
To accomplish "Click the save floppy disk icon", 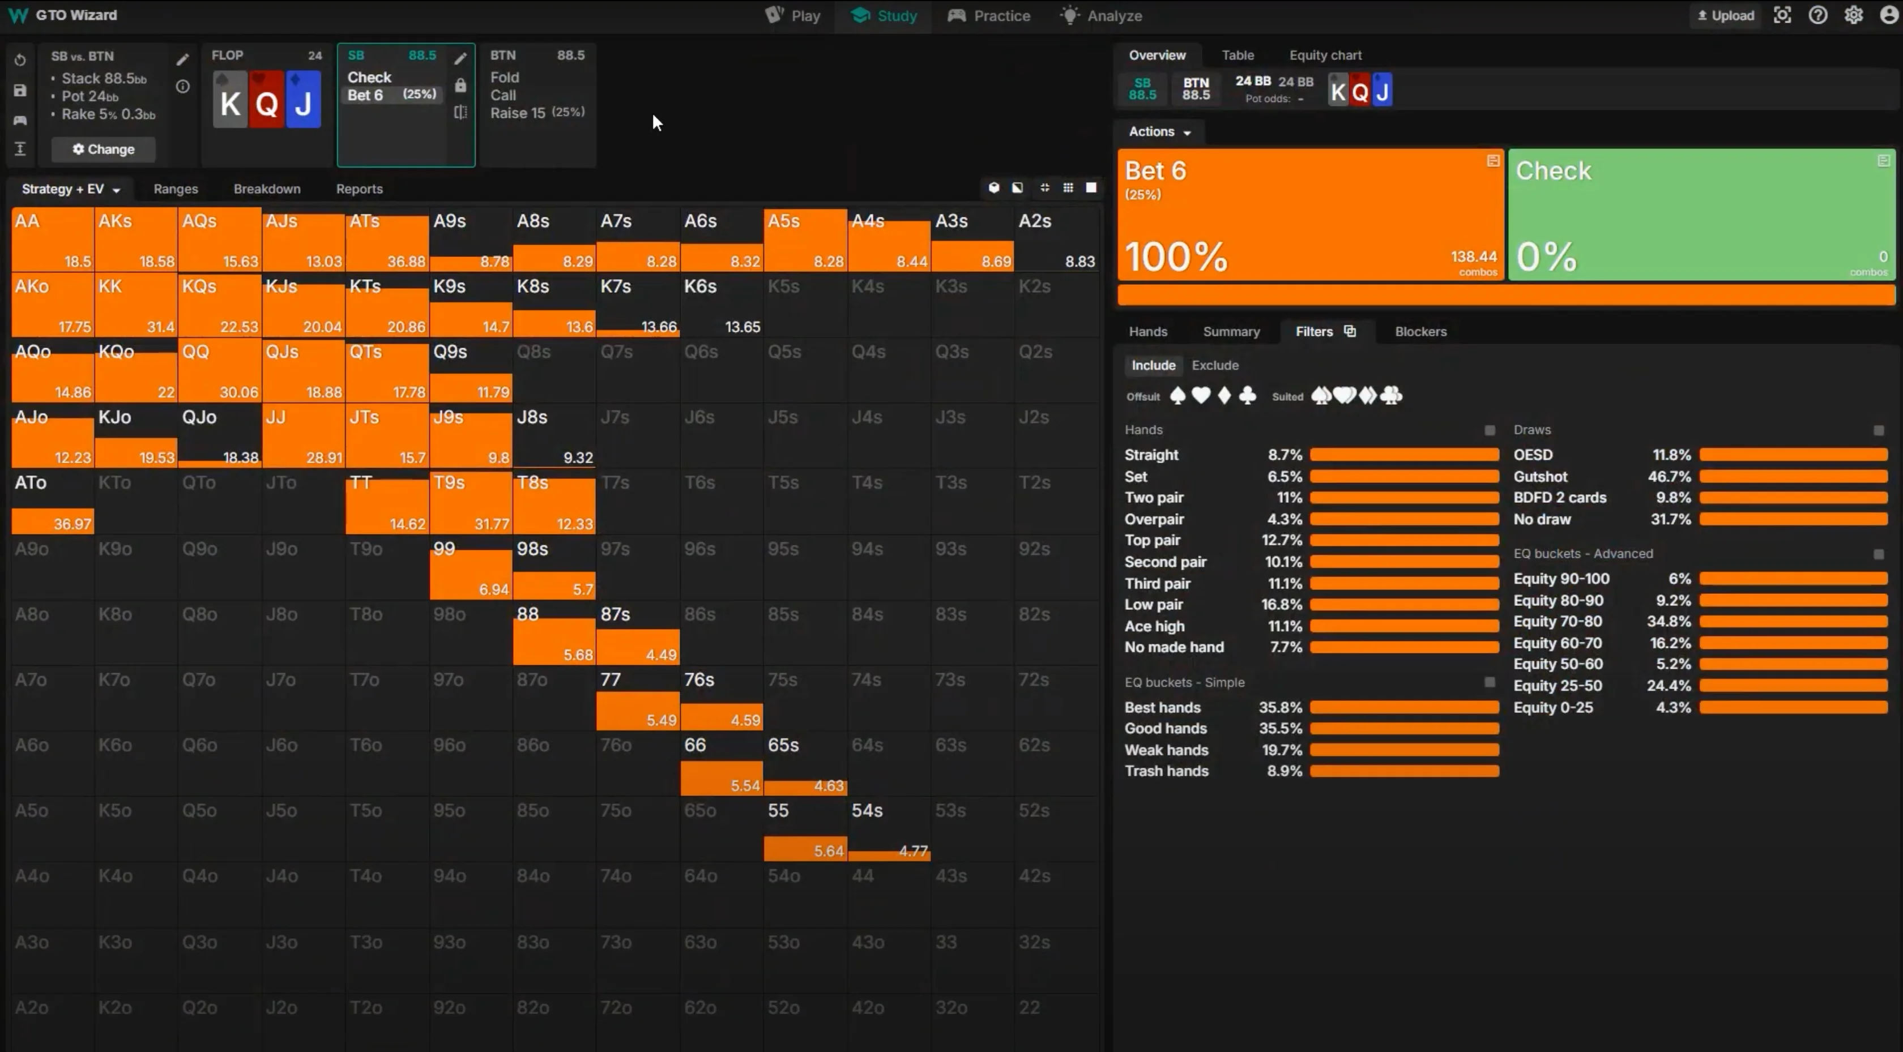I will (x=20, y=90).
